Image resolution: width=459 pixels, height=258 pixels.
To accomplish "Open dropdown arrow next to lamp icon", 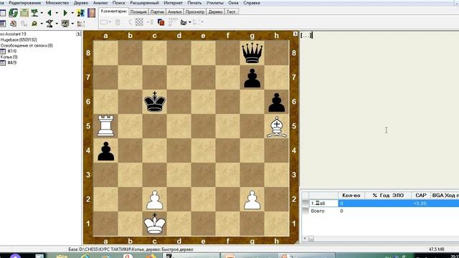I will pos(57,24).
